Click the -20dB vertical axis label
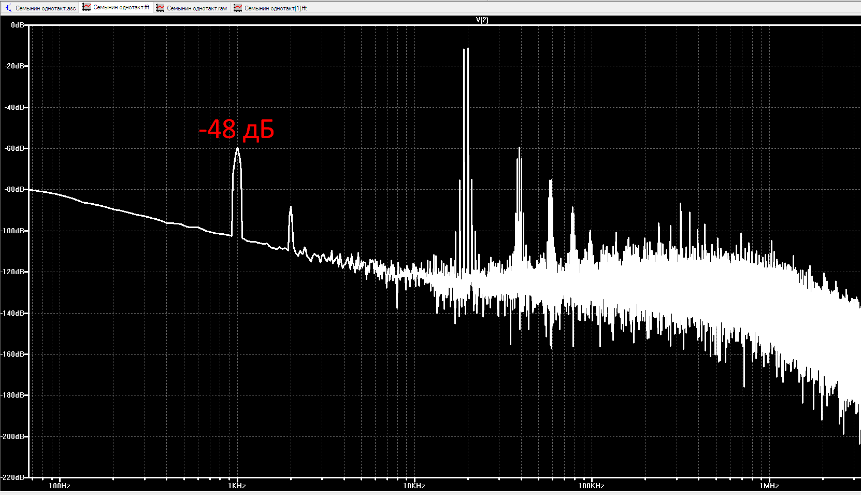Image resolution: width=861 pixels, height=495 pixels. [14, 66]
